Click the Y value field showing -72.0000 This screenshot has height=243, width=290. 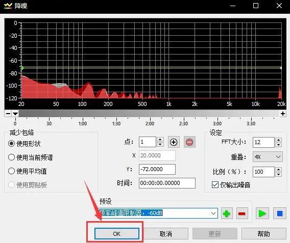(157, 169)
